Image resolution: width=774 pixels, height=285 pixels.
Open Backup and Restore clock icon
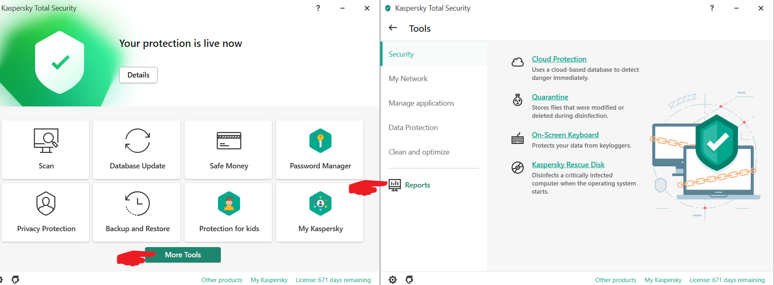tap(138, 203)
